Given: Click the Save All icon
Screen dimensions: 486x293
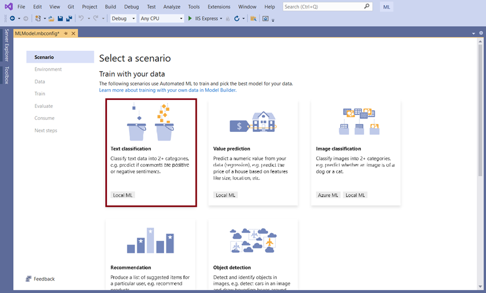Looking at the screenshot, I should 69,19.
